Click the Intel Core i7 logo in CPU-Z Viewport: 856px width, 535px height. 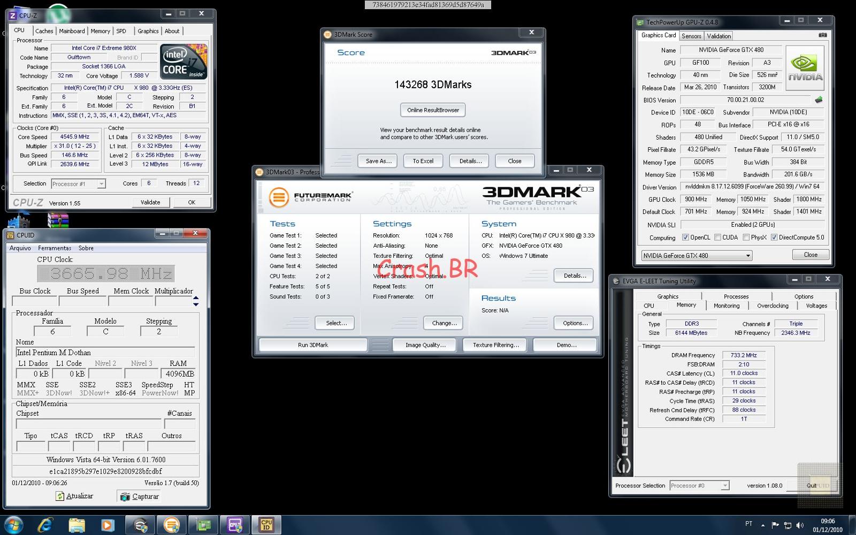(184, 62)
